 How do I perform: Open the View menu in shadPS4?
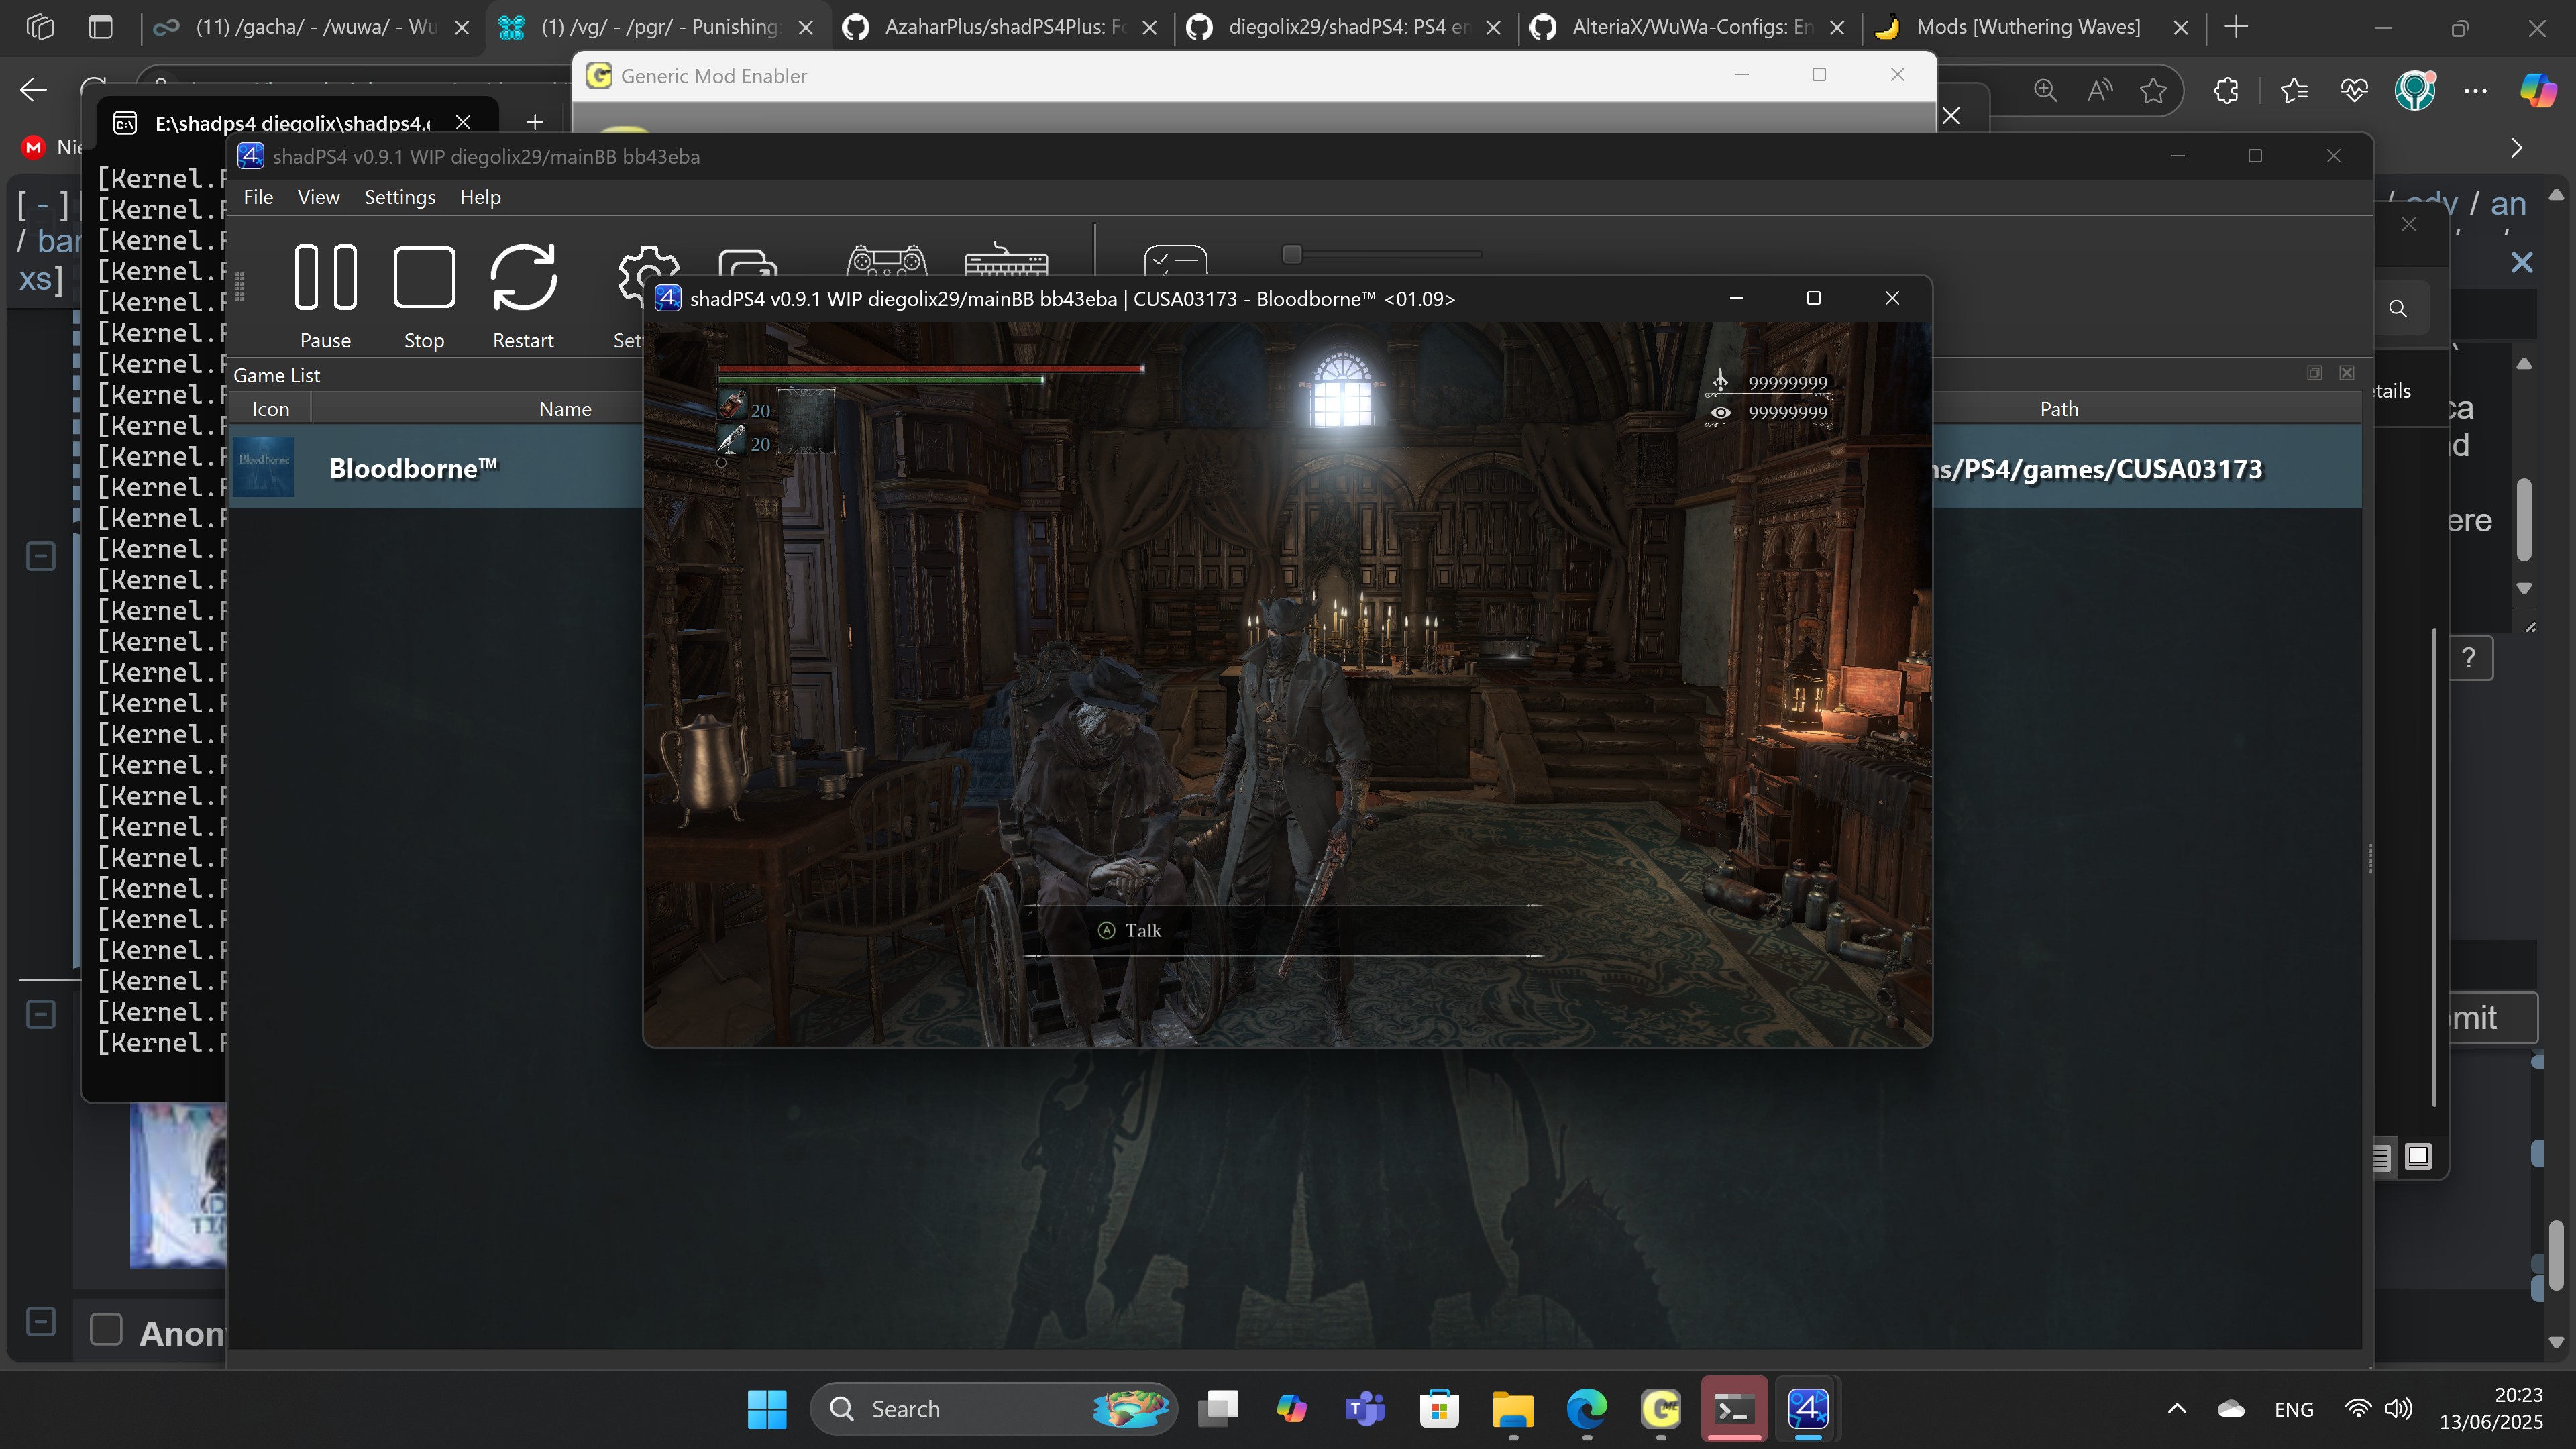coord(318,197)
